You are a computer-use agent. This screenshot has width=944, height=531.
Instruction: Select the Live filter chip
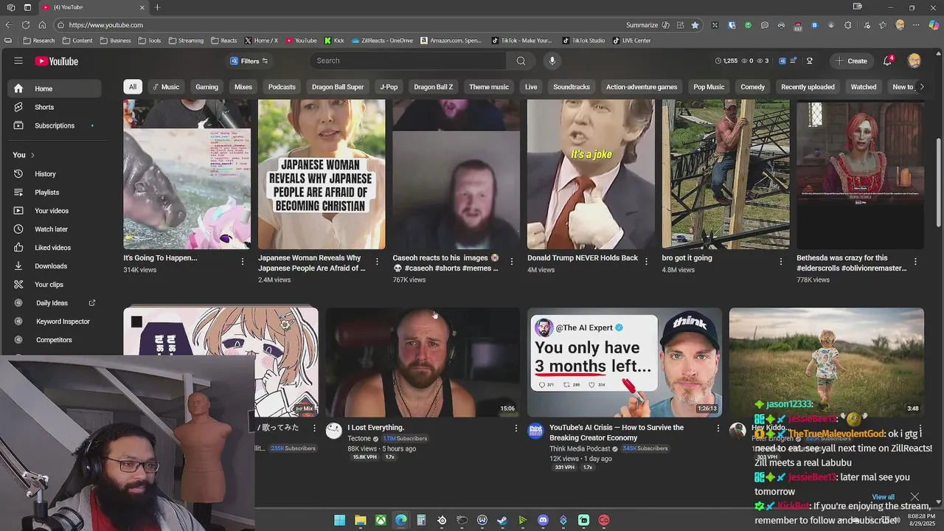pos(531,87)
